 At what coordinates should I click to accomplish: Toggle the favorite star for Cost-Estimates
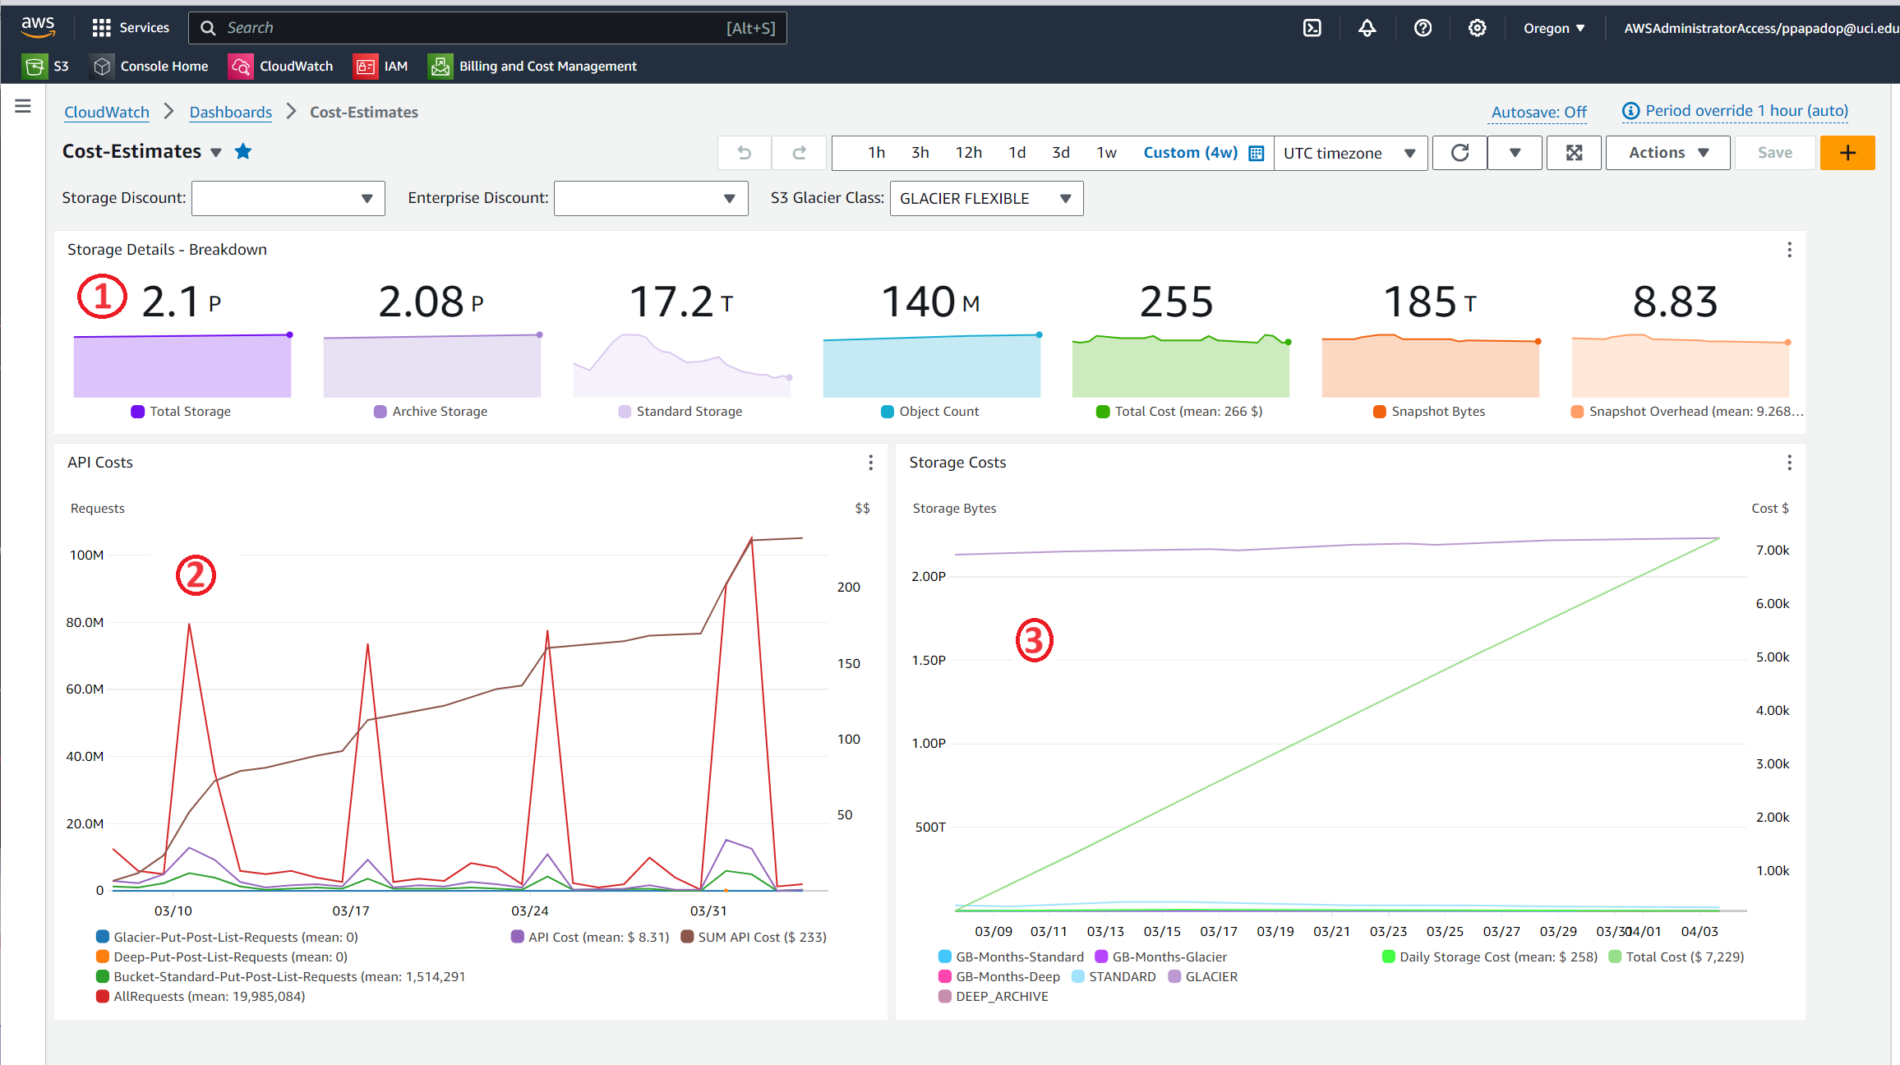(243, 151)
